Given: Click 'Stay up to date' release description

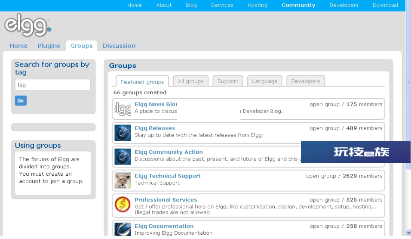Looking at the screenshot, I should click(x=199, y=135).
